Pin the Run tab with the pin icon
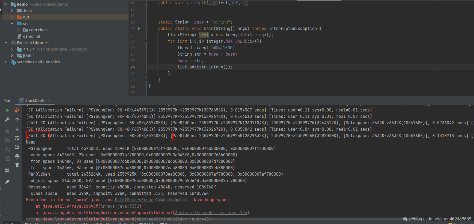474x224 pixels. pyautogui.click(x=7, y=182)
